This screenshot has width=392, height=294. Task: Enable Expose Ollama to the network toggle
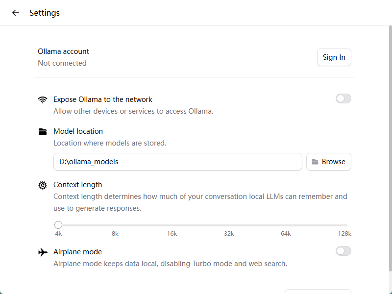pyautogui.click(x=343, y=98)
